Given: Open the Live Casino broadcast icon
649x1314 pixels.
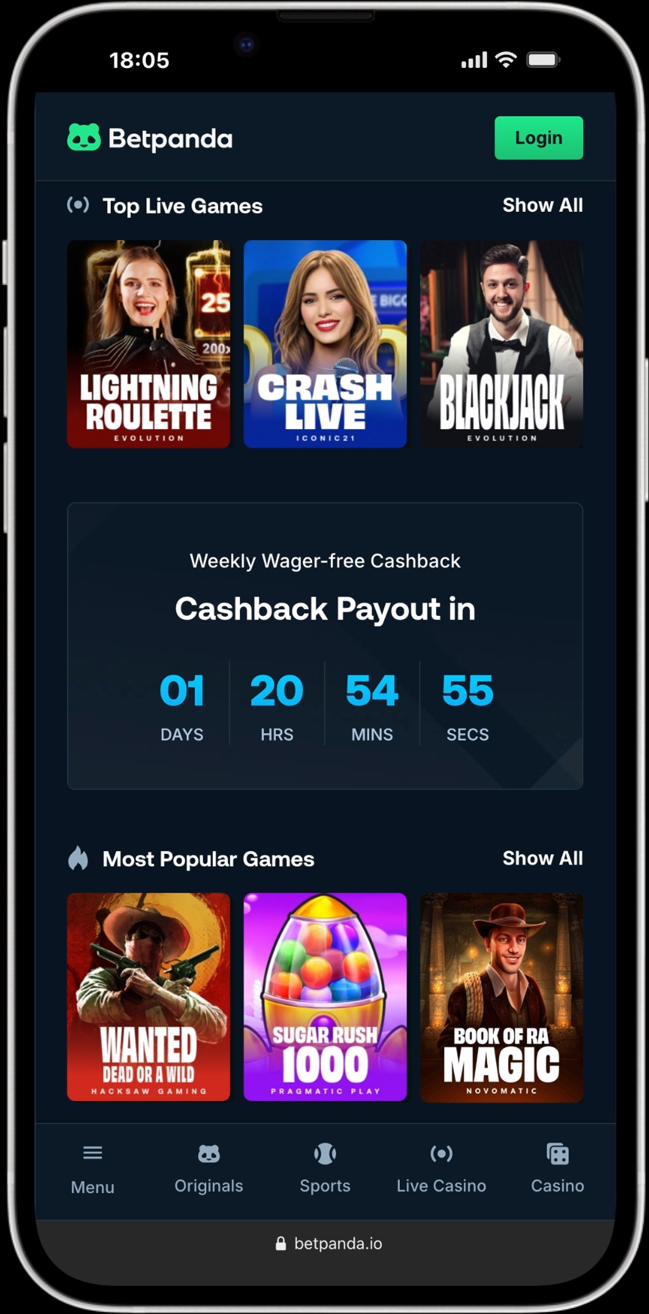Looking at the screenshot, I should coord(441,1154).
